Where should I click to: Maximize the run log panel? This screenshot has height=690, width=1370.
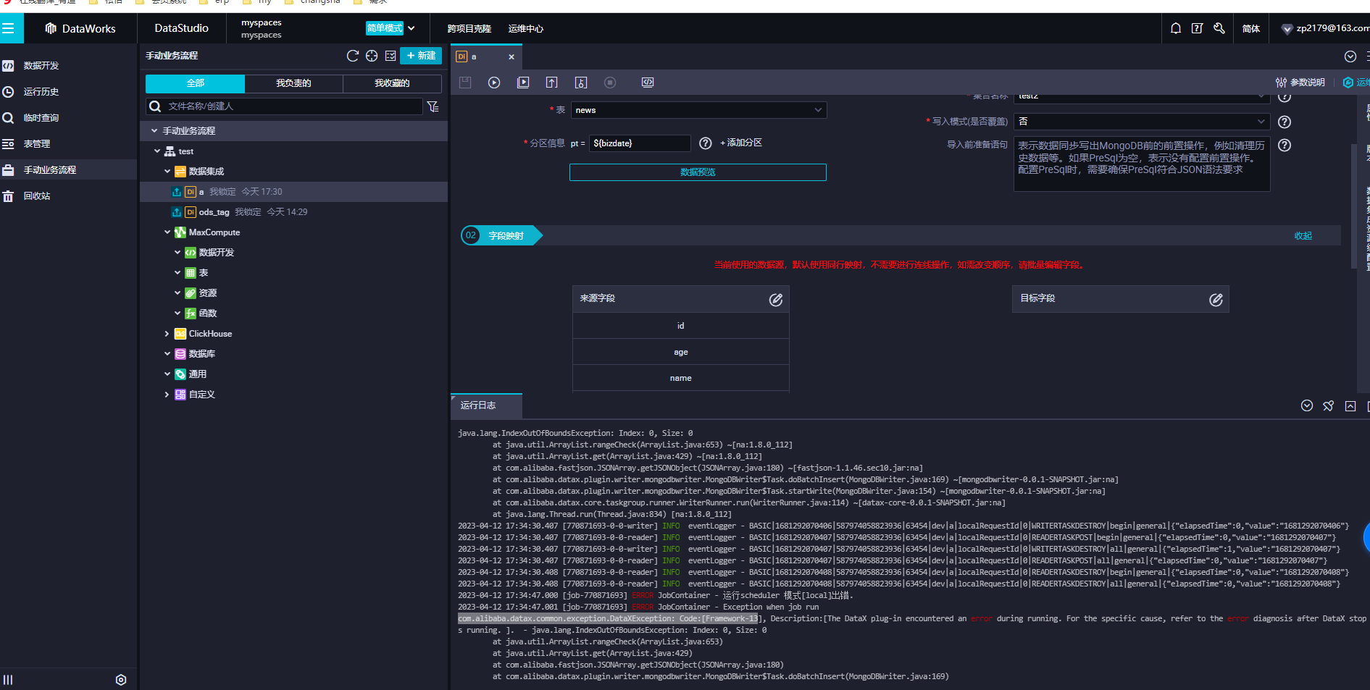1350,405
